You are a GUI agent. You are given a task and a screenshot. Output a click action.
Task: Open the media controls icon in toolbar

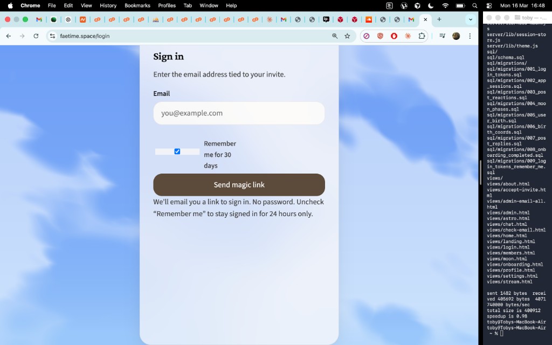point(442,36)
